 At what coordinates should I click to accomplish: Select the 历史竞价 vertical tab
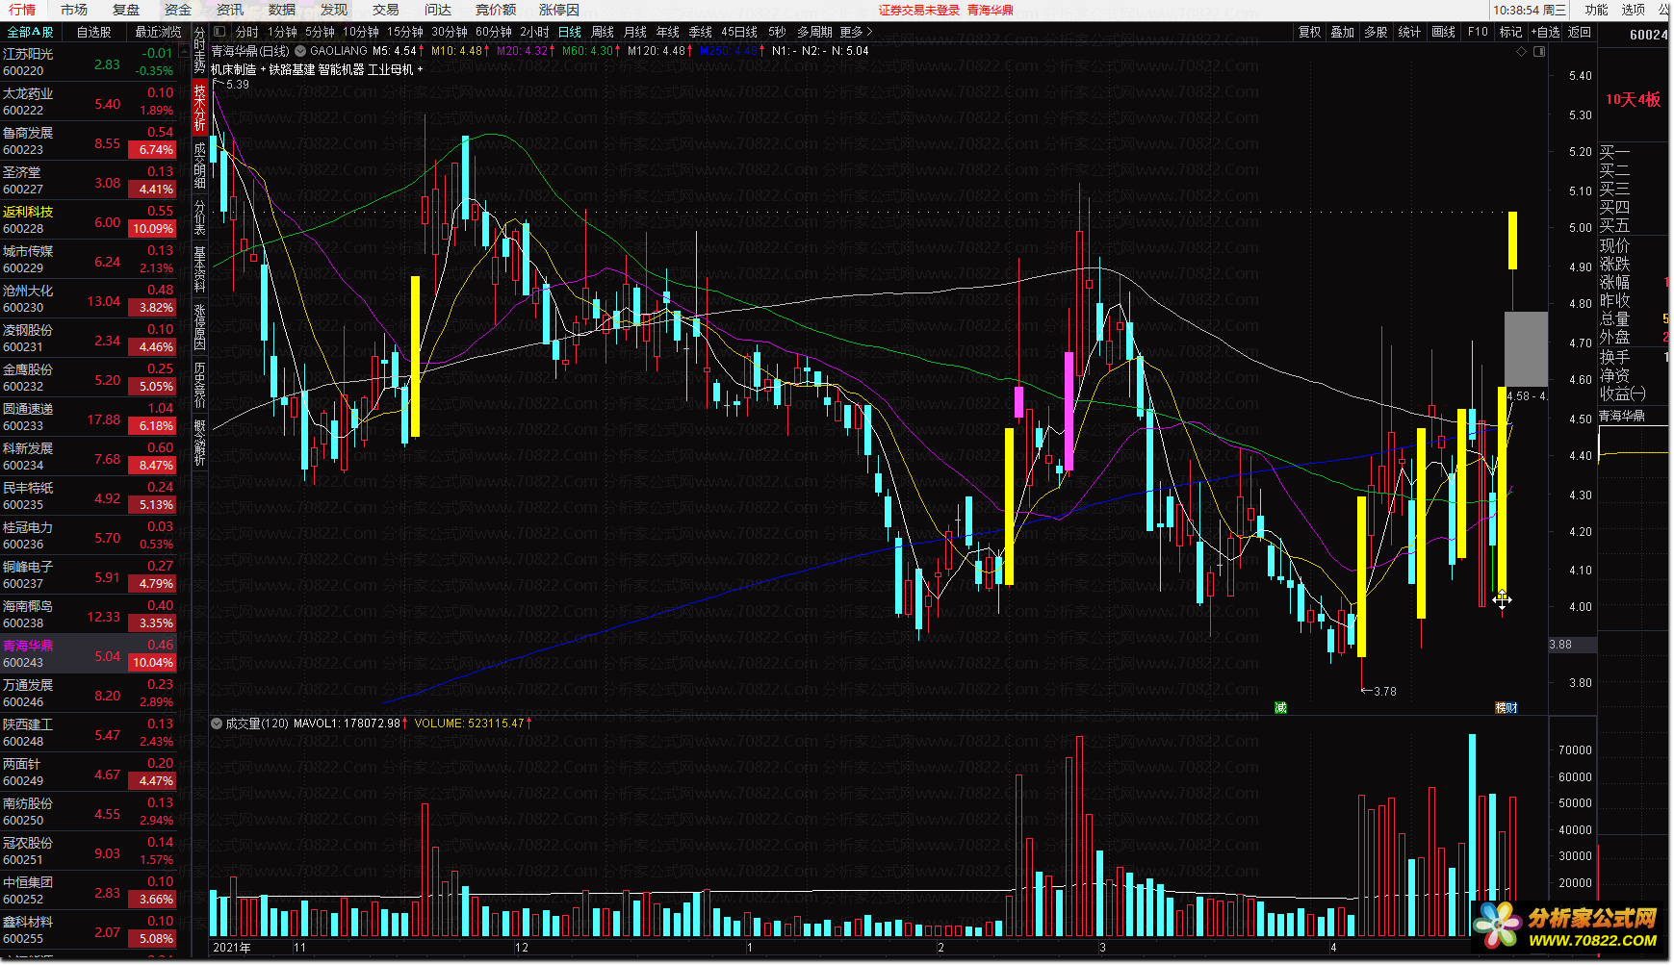tap(199, 384)
